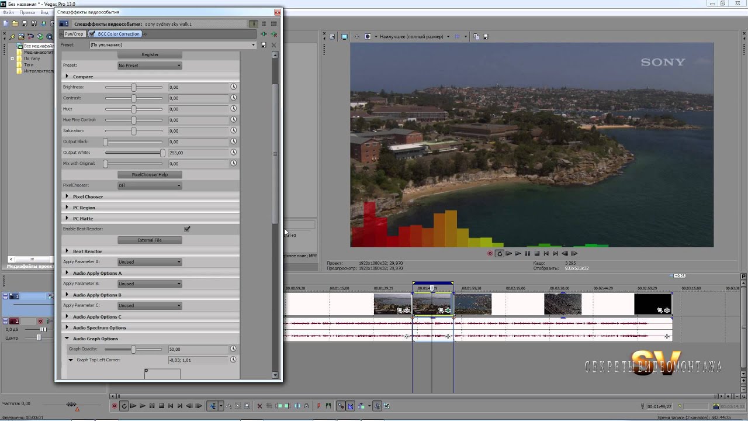Collapse the Audio Graph Options section
Viewport: 748px width, 421px height.
pyautogui.click(x=67, y=338)
